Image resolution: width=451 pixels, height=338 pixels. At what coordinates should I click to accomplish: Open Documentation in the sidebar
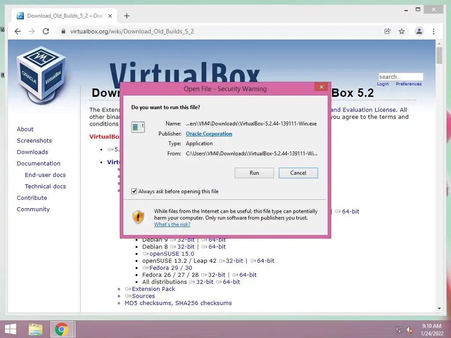[x=39, y=164]
